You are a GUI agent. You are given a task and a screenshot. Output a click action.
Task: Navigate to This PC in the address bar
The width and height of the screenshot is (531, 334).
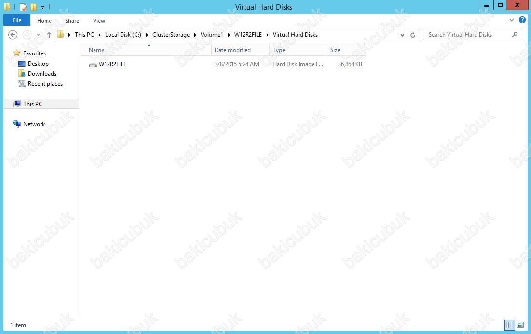[84, 35]
